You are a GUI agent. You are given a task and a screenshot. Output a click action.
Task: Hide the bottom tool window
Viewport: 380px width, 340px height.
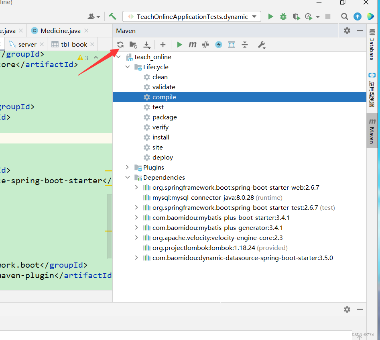[360, 309]
